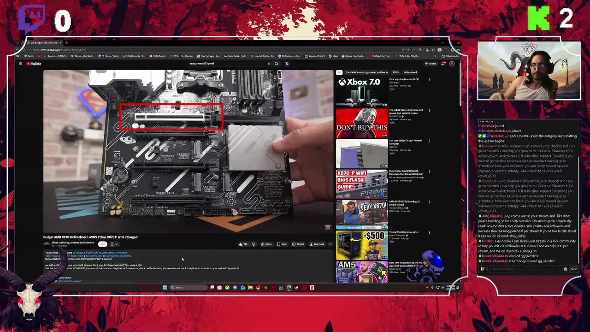Like the video with the thumbs up

point(243,244)
